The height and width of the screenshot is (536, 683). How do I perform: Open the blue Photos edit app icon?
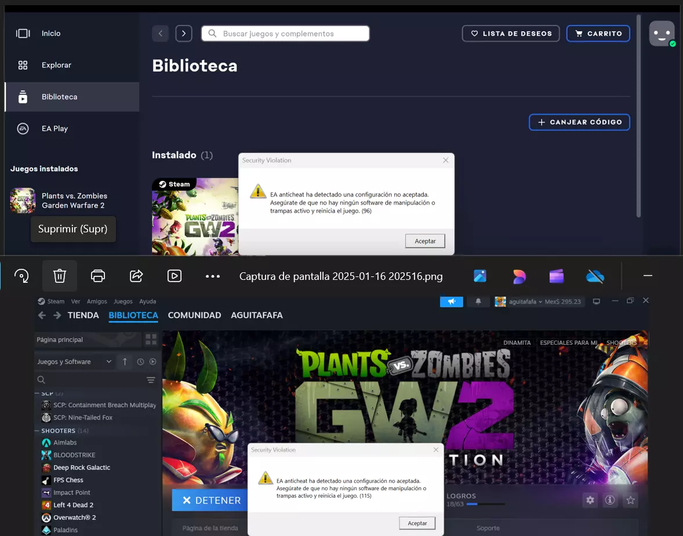pyautogui.click(x=480, y=276)
